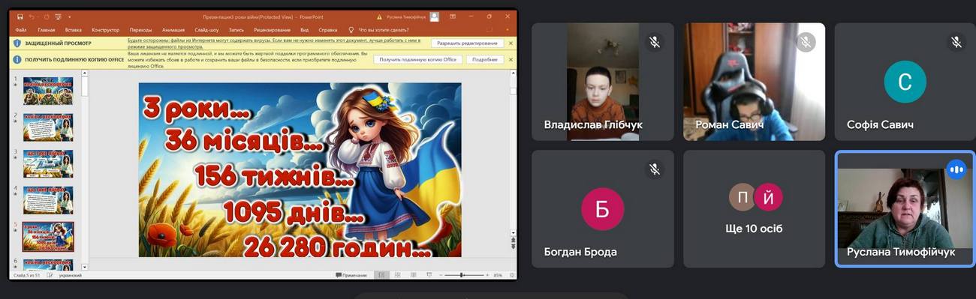The width and height of the screenshot is (976, 299).
Task: Toggle muted mic on Софія Савич tile
Action: [956, 42]
